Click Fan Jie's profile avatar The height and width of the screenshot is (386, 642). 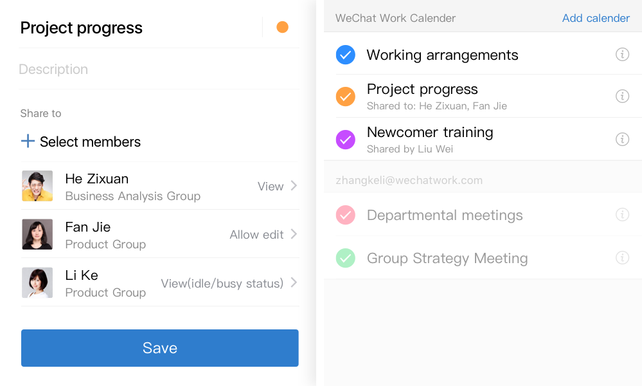click(37, 234)
